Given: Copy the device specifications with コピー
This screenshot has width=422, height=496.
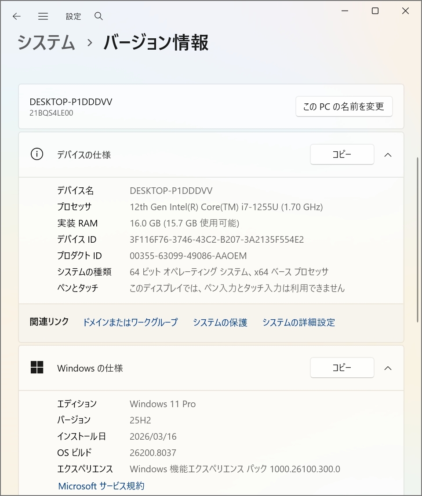Looking at the screenshot, I should pyautogui.click(x=342, y=154).
